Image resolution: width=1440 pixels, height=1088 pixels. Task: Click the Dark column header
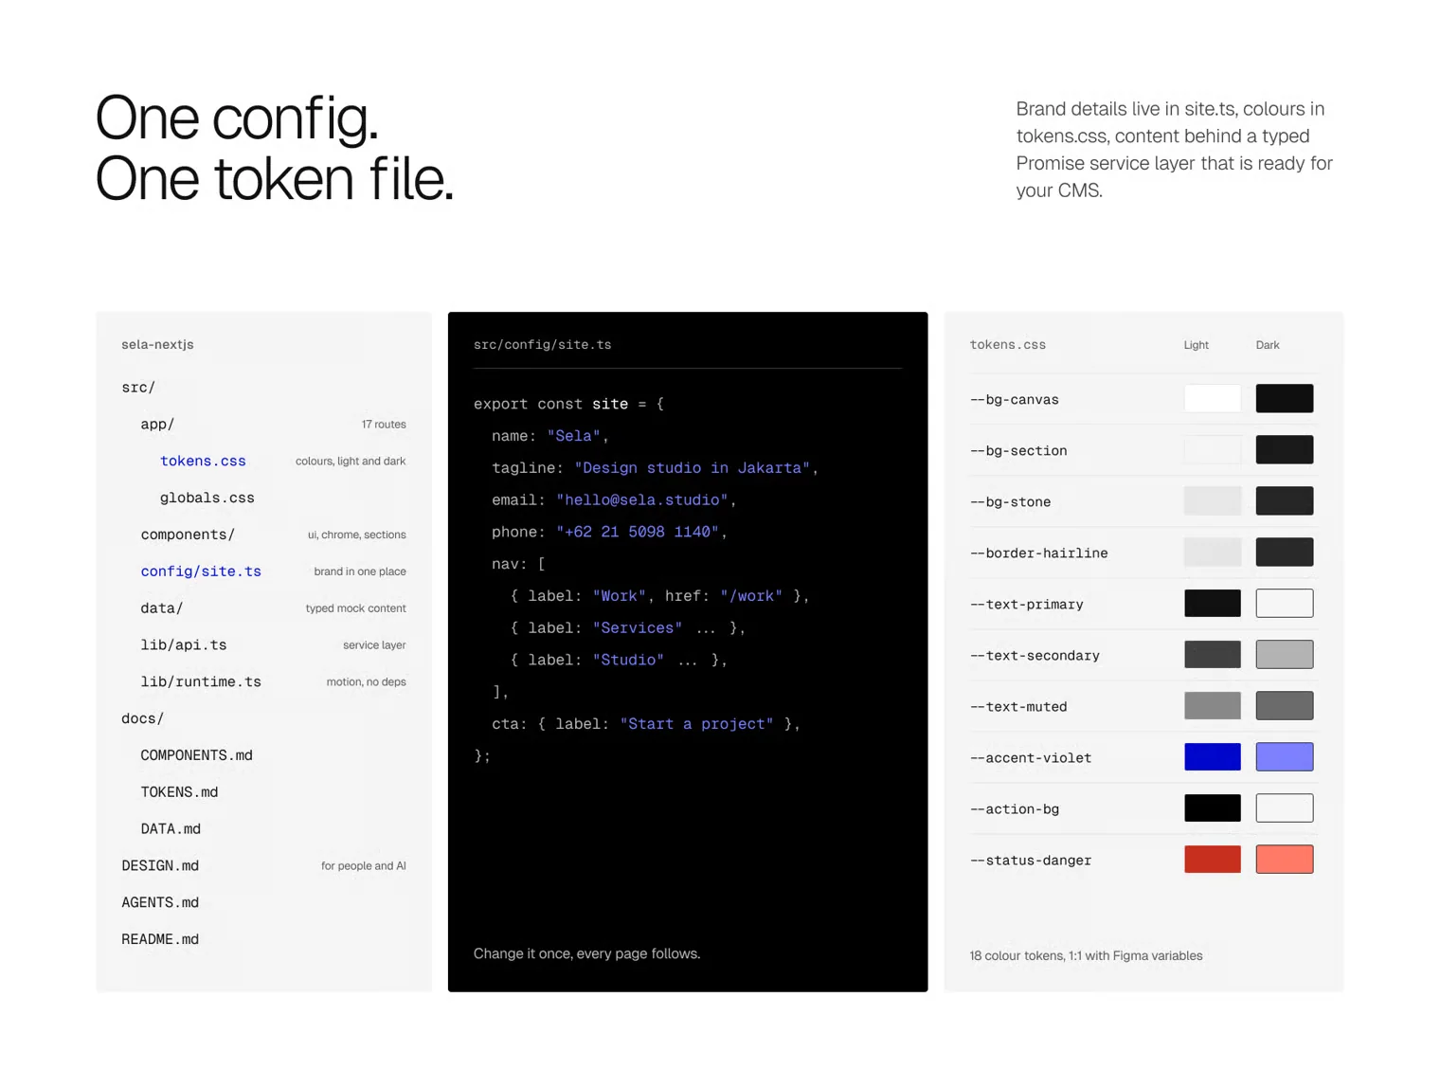coord(1268,345)
